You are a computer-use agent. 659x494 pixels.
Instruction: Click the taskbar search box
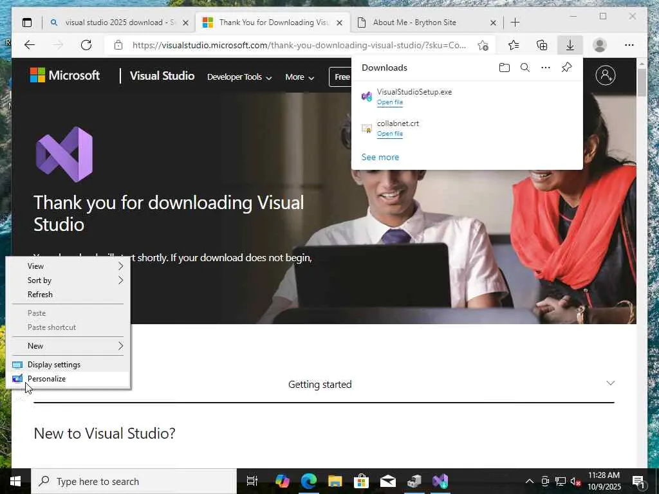pyautogui.click(x=134, y=481)
